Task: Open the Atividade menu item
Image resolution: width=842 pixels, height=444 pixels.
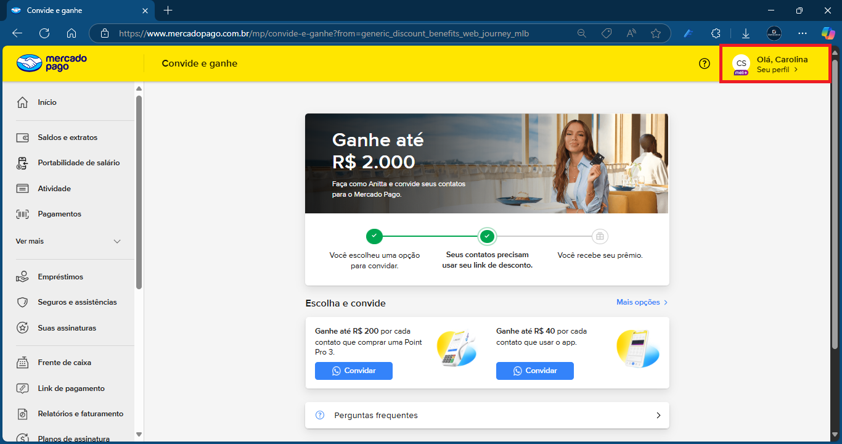Action: (54, 189)
